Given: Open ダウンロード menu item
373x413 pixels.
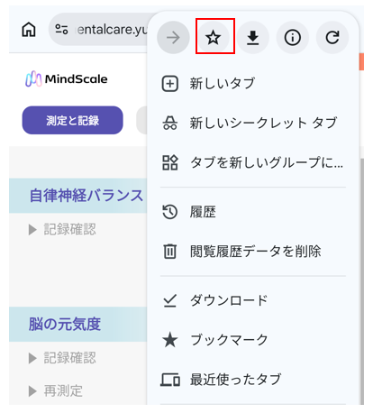Looking at the screenshot, I should [x=253, y=300].
